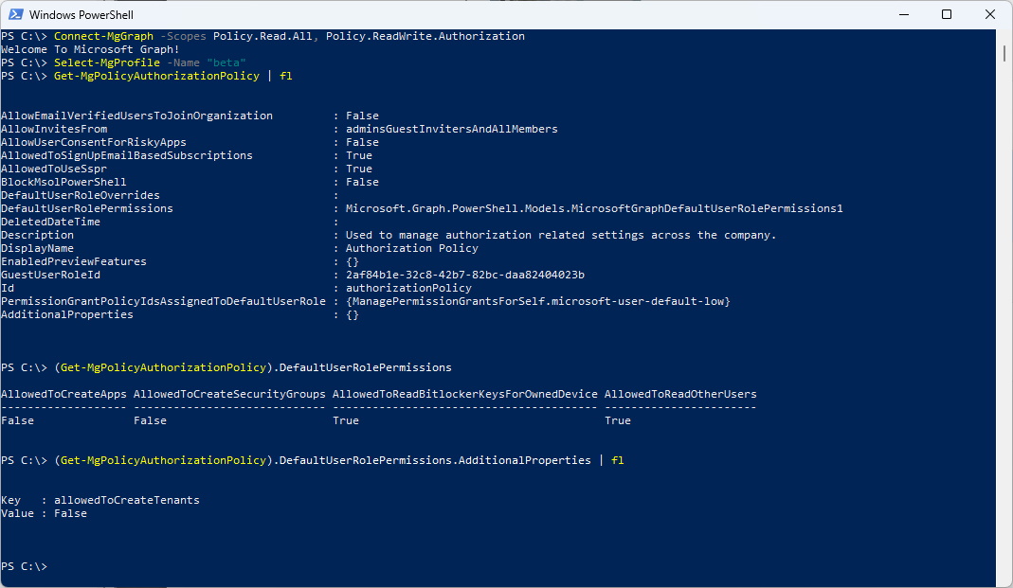Click the "EnabledPreviewFeatures" property name

[x=74, y=261]
